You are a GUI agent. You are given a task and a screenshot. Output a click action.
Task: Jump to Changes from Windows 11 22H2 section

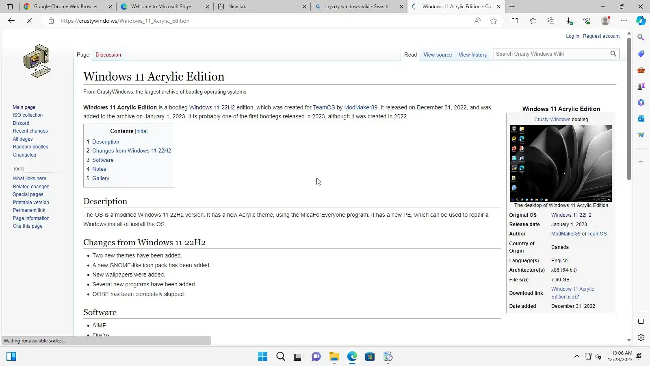pos(132,150)
